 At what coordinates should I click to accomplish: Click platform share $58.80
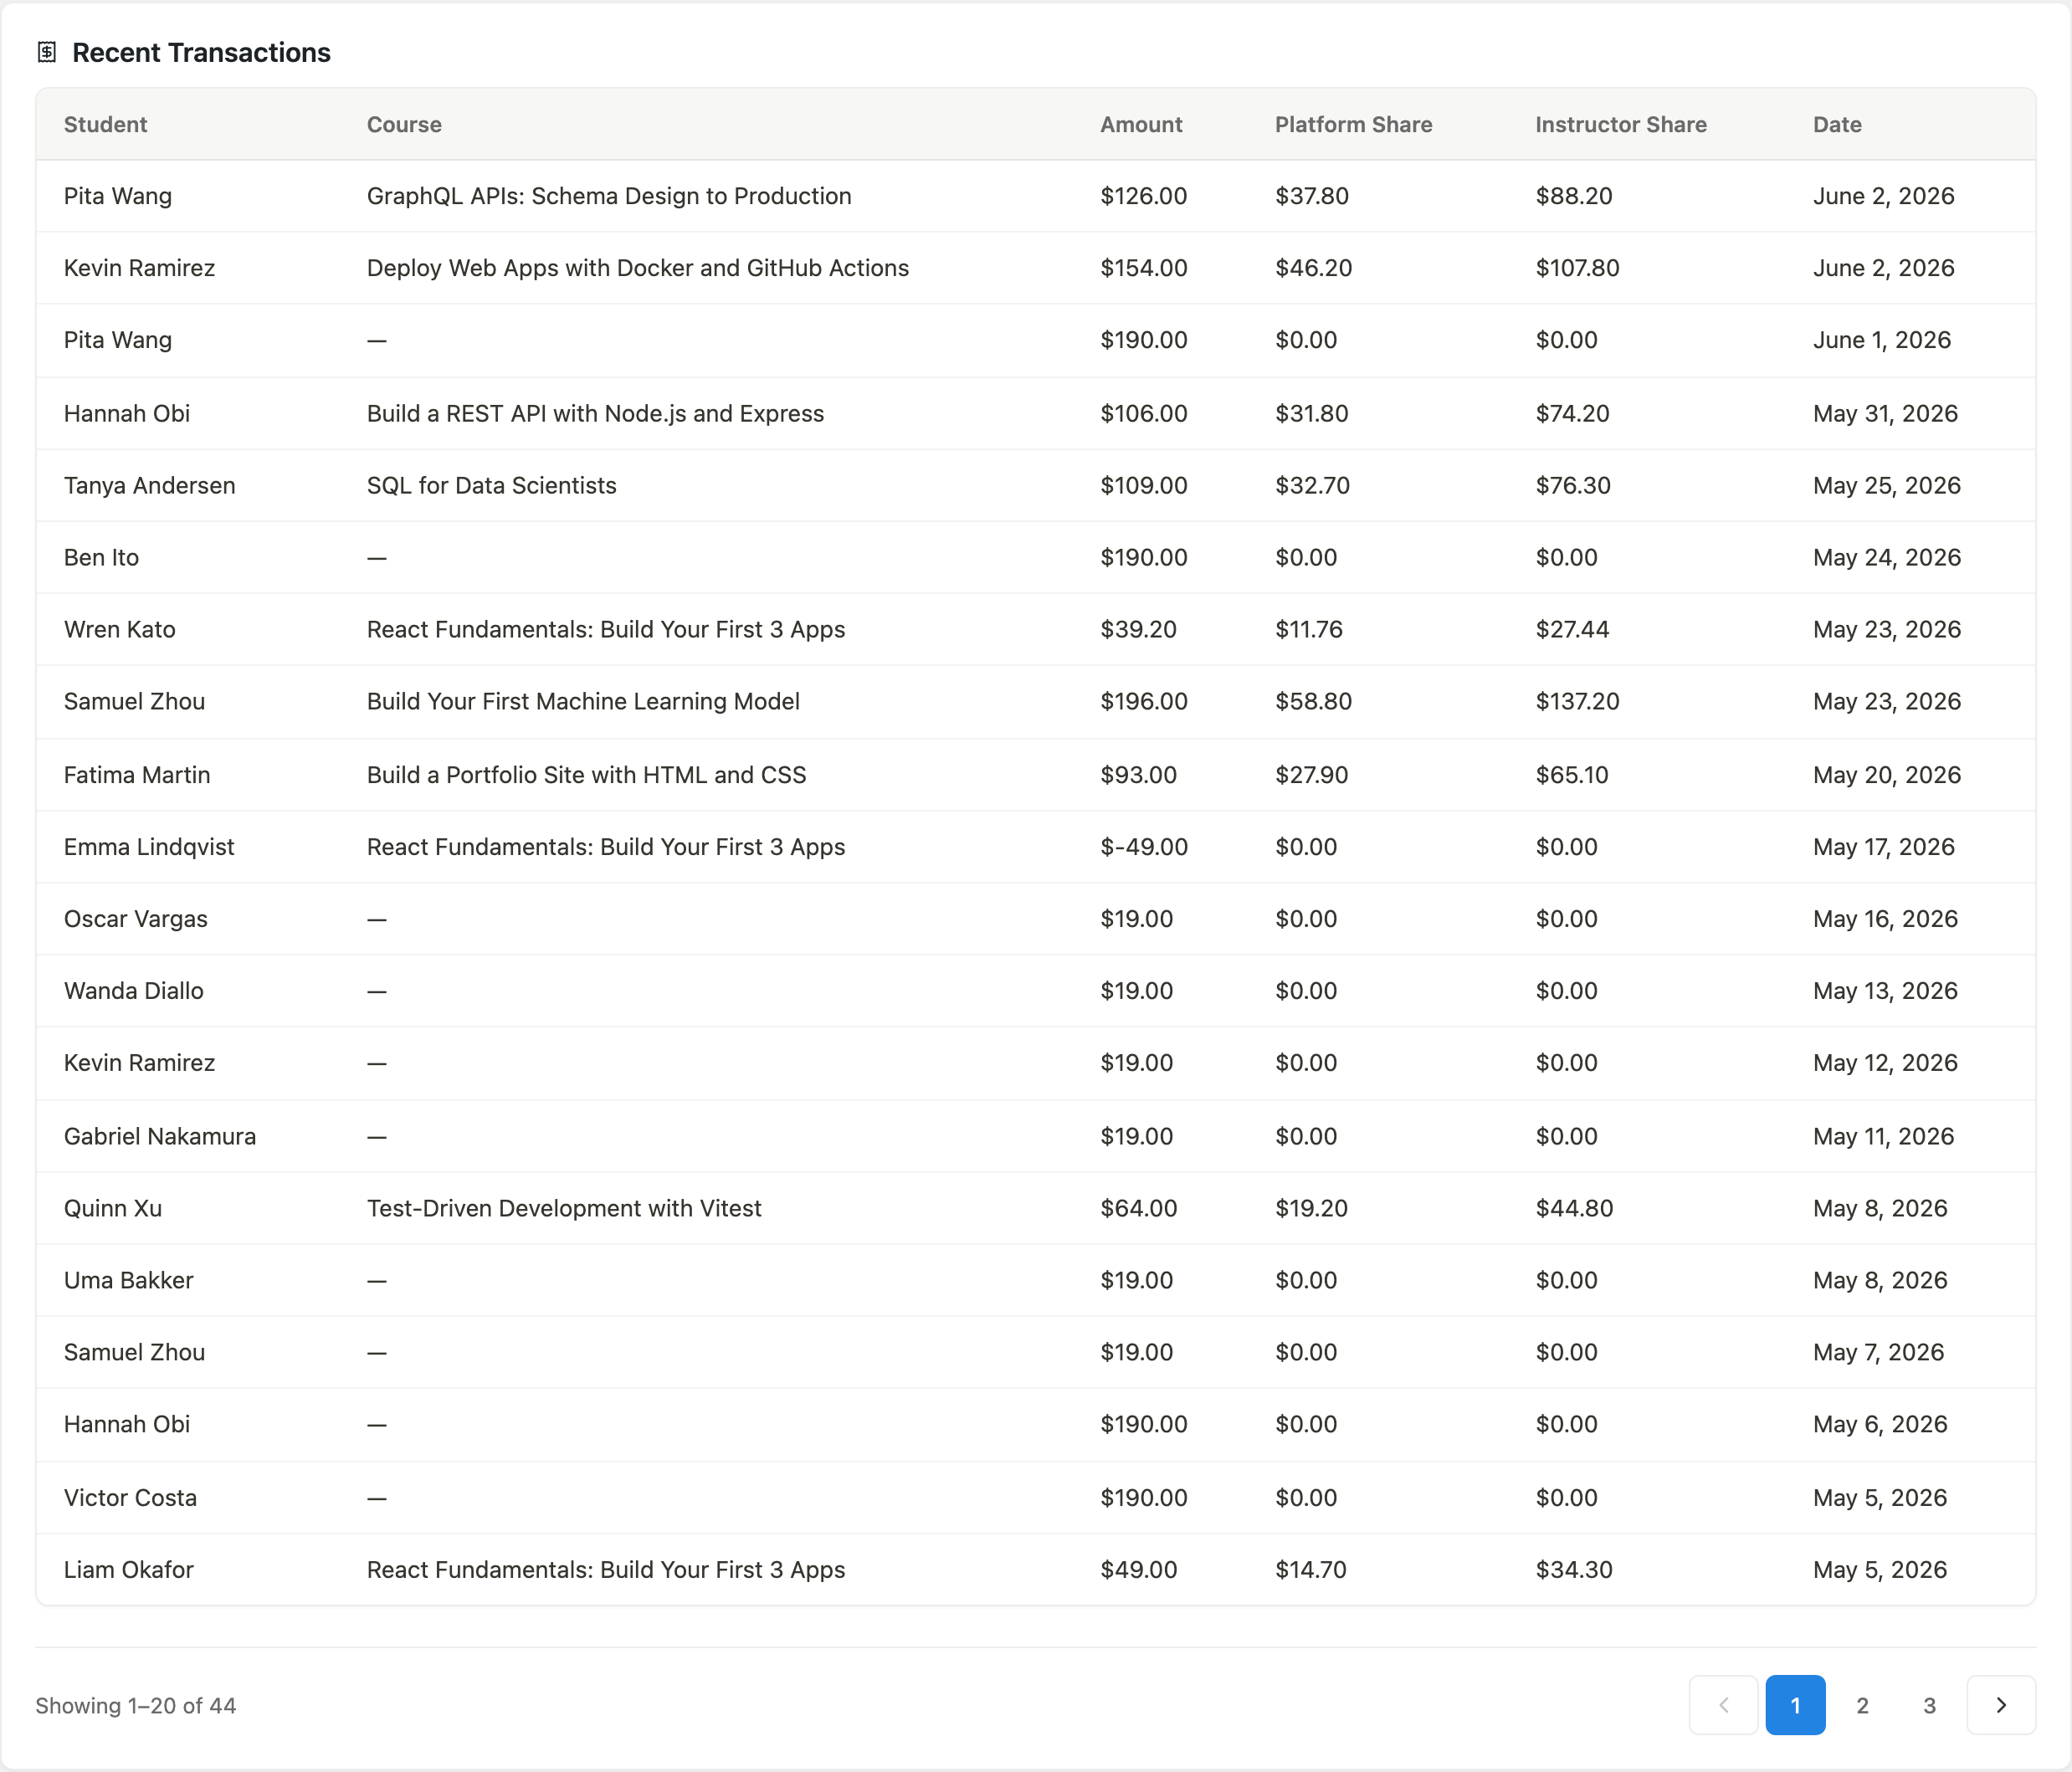pyautogui.click(x=1313, y=701)
